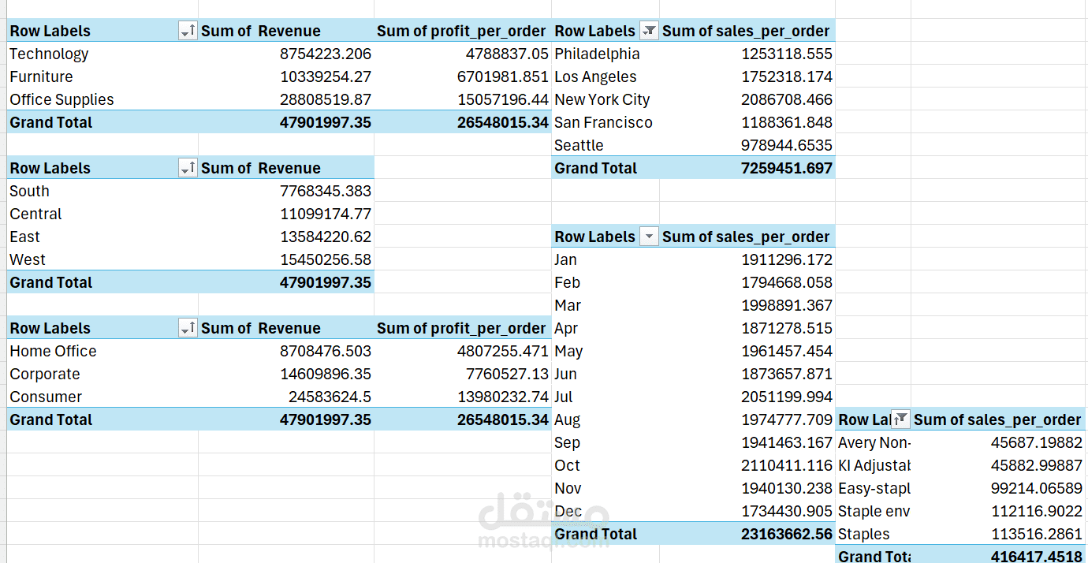Screen dimensions: 1088x563
Task: Expand Row Labels dropdown above Home Office
Action: tap(188, 328)
